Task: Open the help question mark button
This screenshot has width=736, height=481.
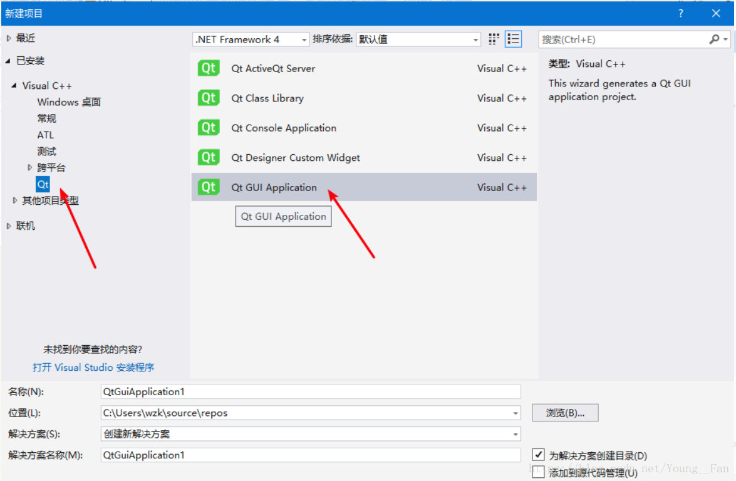Action: 681,13
